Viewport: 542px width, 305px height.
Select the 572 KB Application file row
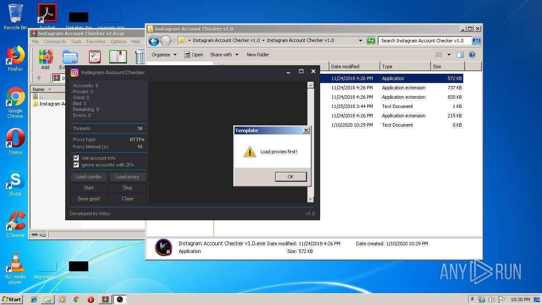392,78
